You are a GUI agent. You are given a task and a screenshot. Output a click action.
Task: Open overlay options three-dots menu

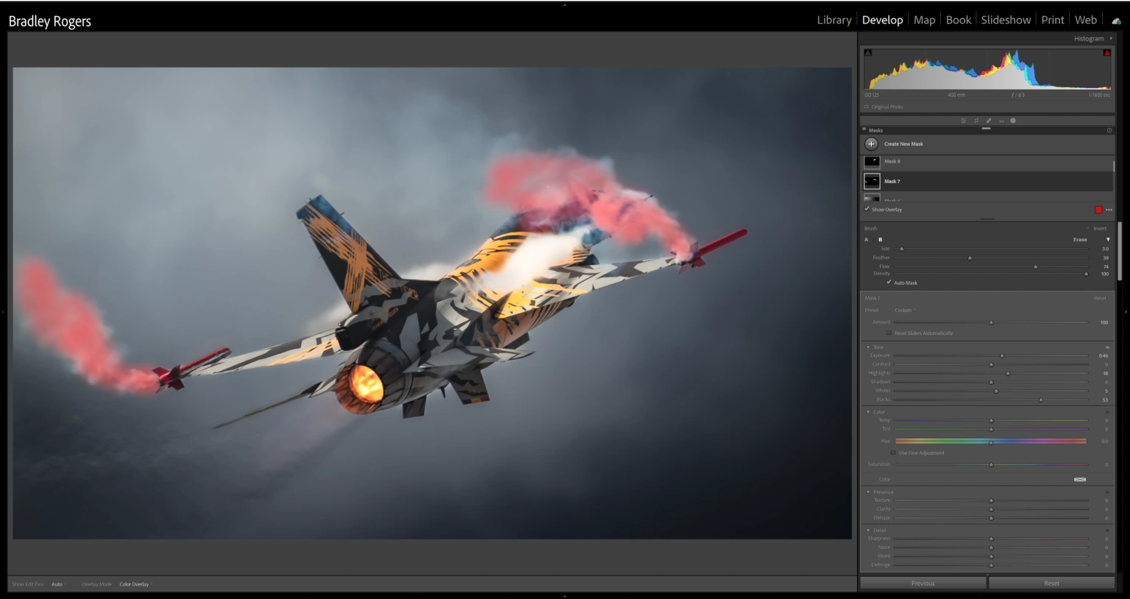(x=1109, y=210)
